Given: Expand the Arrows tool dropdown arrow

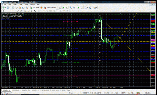Looking at the screenshot, I should point(37,11).
